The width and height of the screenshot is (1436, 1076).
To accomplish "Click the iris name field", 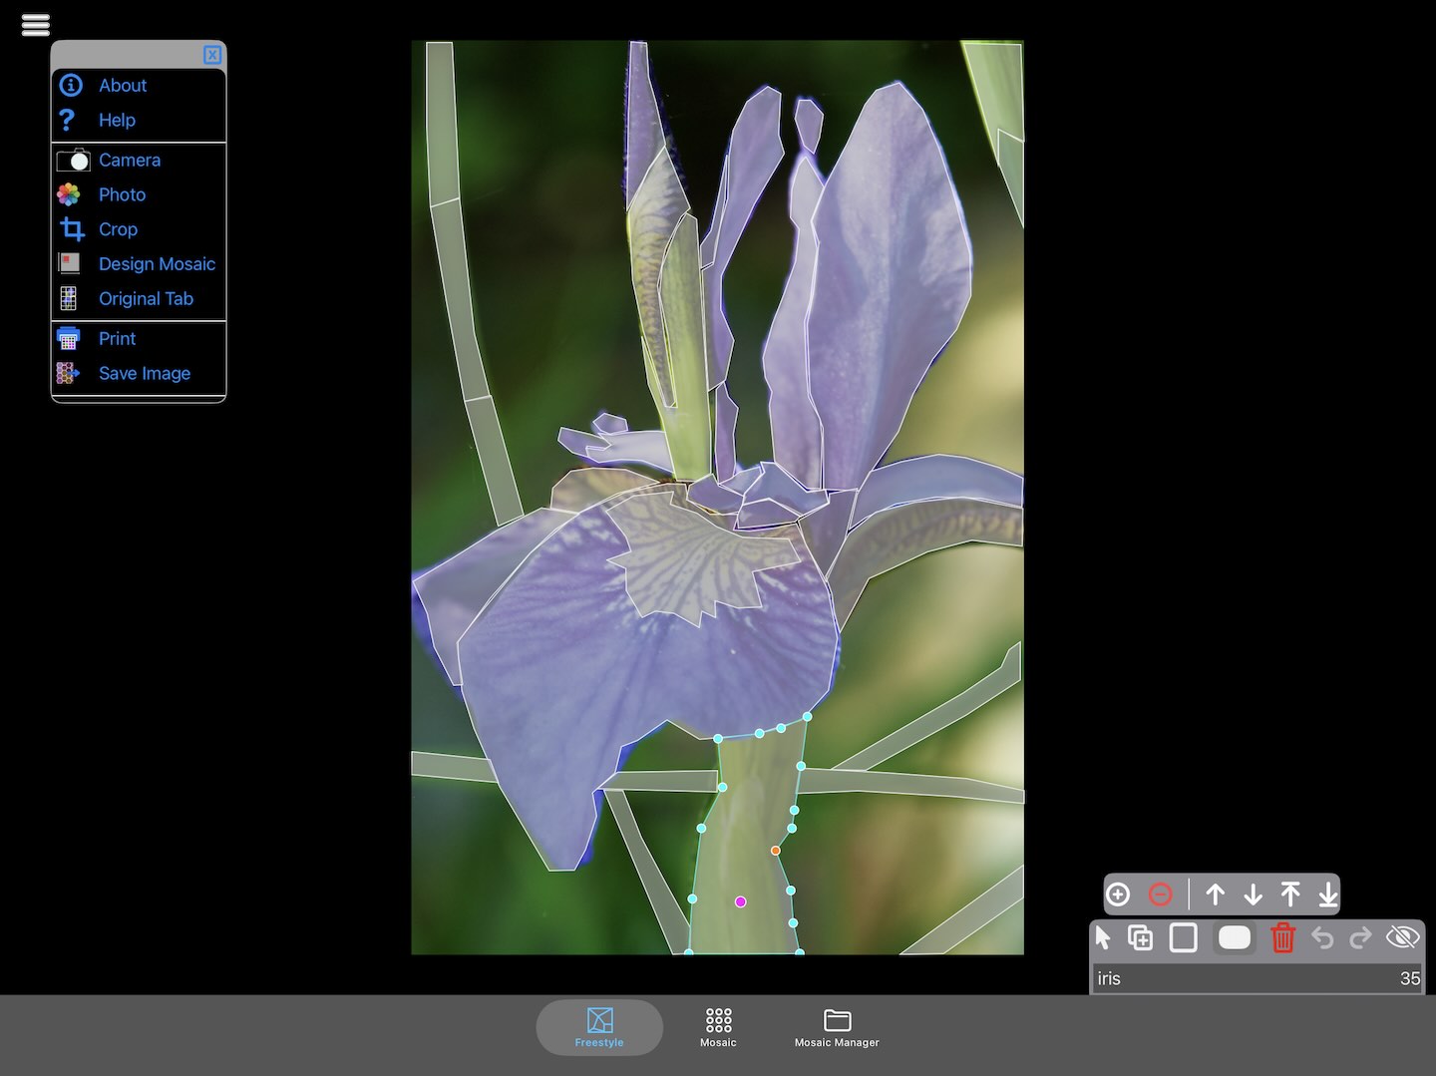I will (x=1257, y=978).
